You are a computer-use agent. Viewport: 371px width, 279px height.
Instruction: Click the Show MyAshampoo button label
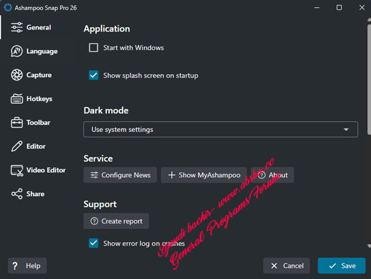point(210,175)
